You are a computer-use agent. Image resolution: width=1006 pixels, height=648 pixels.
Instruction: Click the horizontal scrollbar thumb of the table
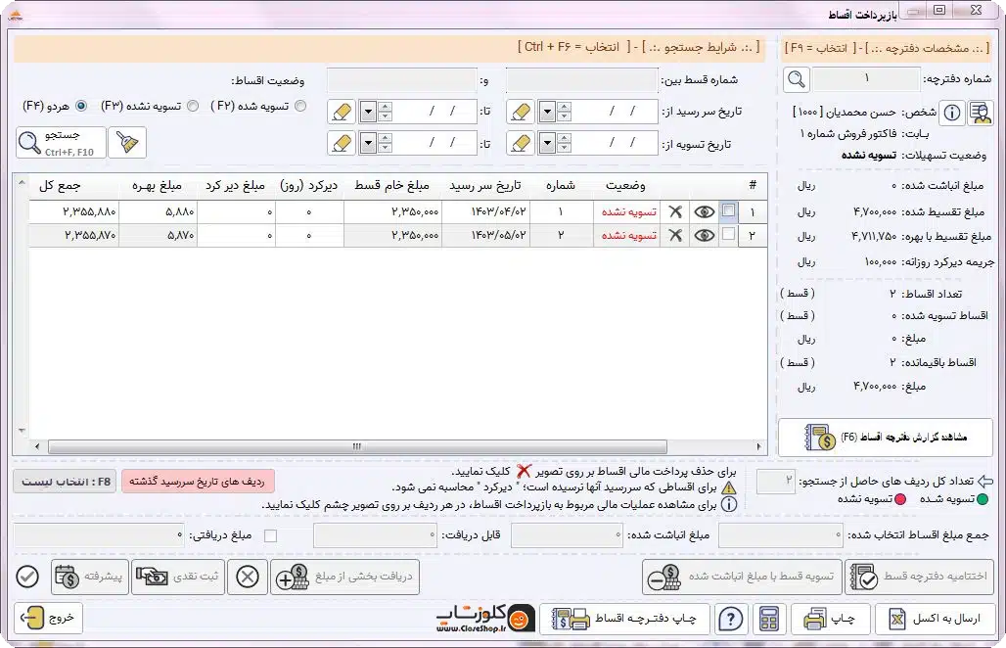point(357,446)
